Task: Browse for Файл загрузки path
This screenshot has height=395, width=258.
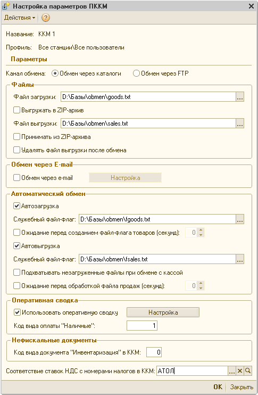Action: pyautogui.click(x=240, y=97)
